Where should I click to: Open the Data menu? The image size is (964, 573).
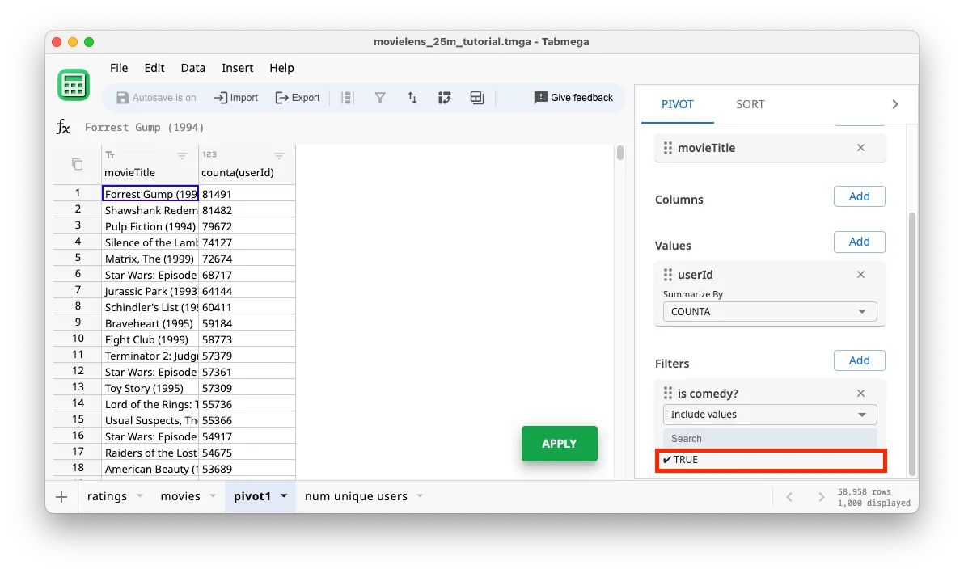click(x=192, y=68)
